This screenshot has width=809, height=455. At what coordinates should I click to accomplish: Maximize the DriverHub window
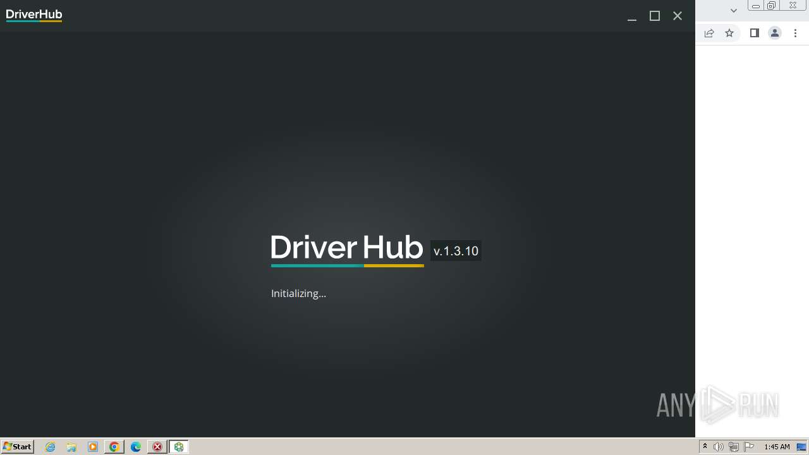(x=655, y=16)
